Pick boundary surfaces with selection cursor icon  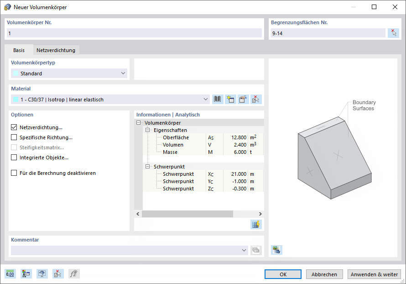tap(393, 33)
